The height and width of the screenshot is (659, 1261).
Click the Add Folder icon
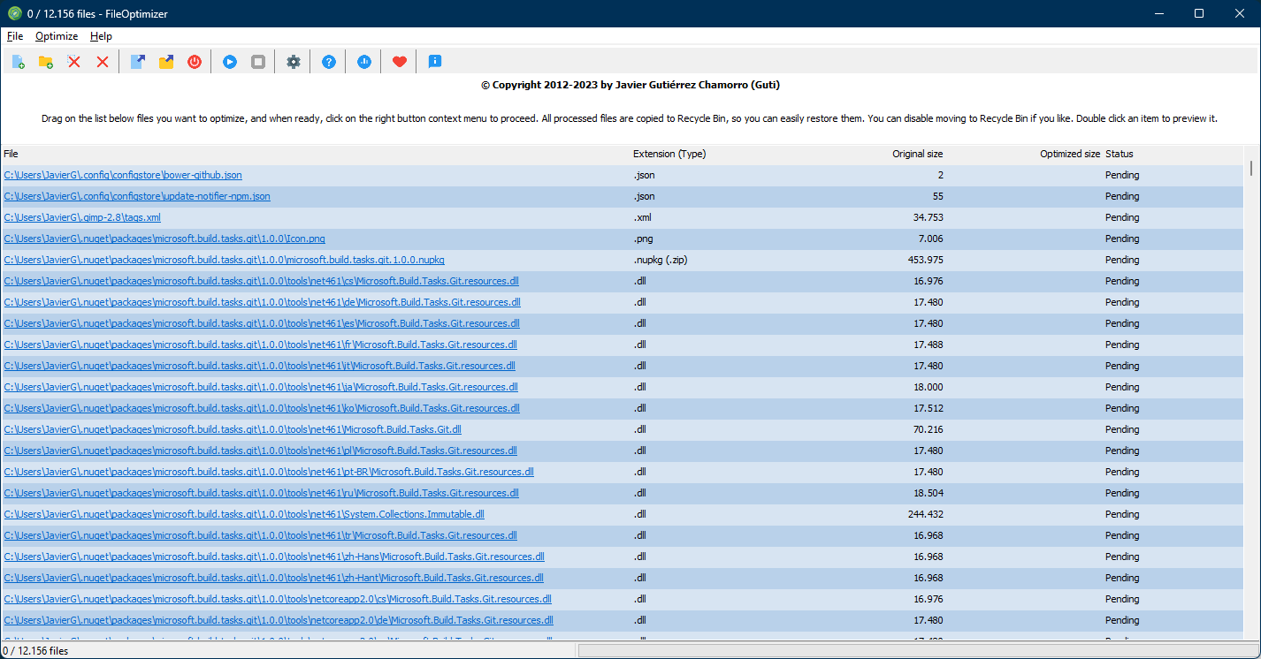(45, 61)
